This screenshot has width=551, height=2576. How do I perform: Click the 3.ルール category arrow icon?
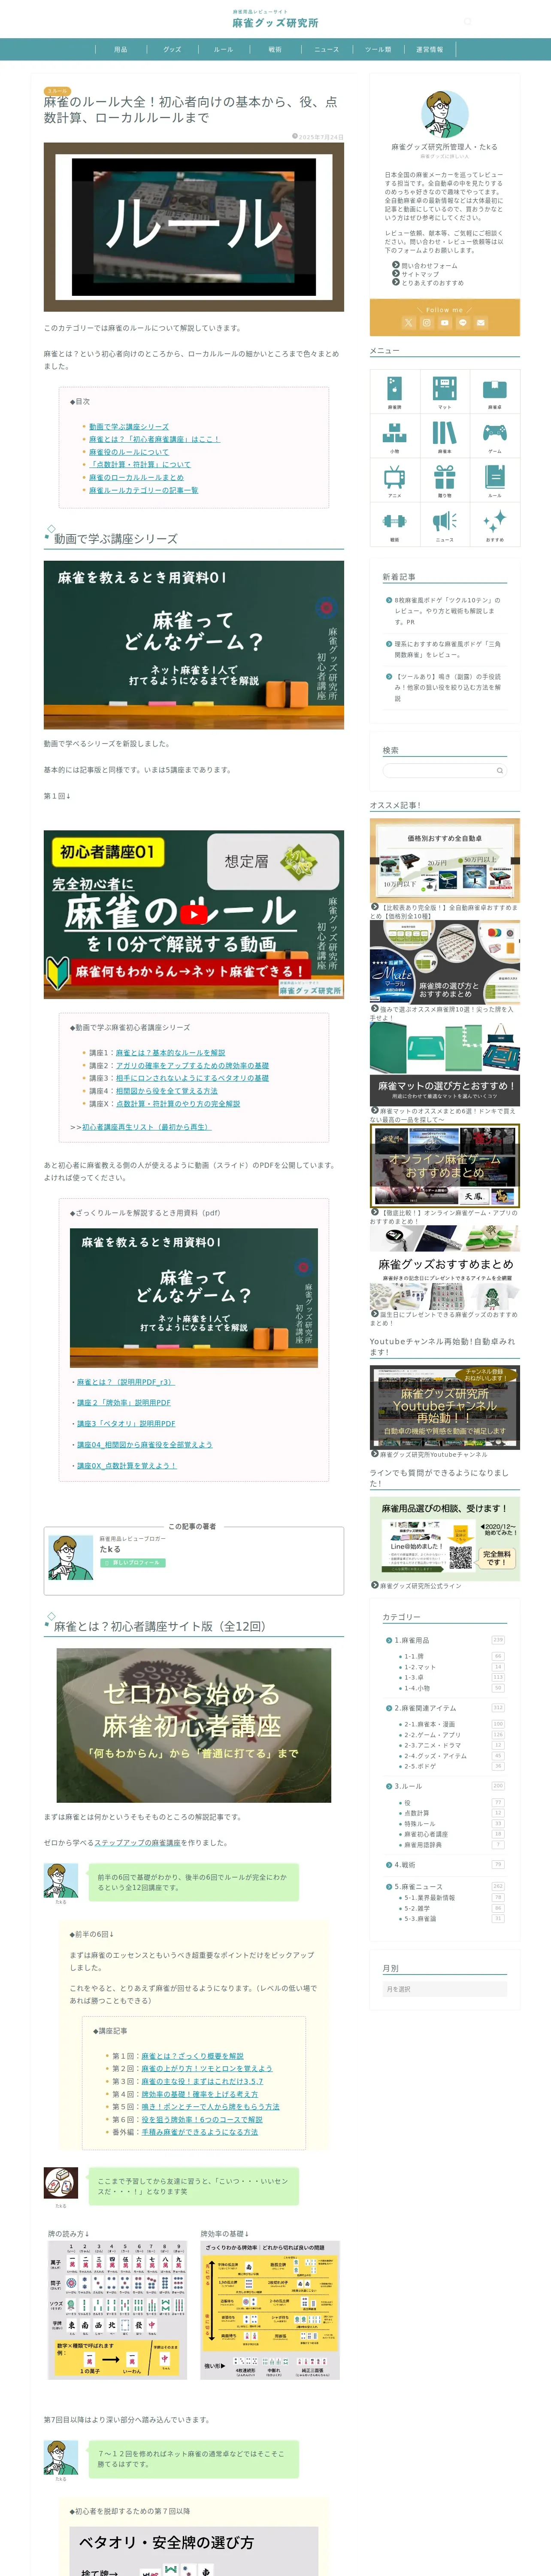[x=389, y=1786]
